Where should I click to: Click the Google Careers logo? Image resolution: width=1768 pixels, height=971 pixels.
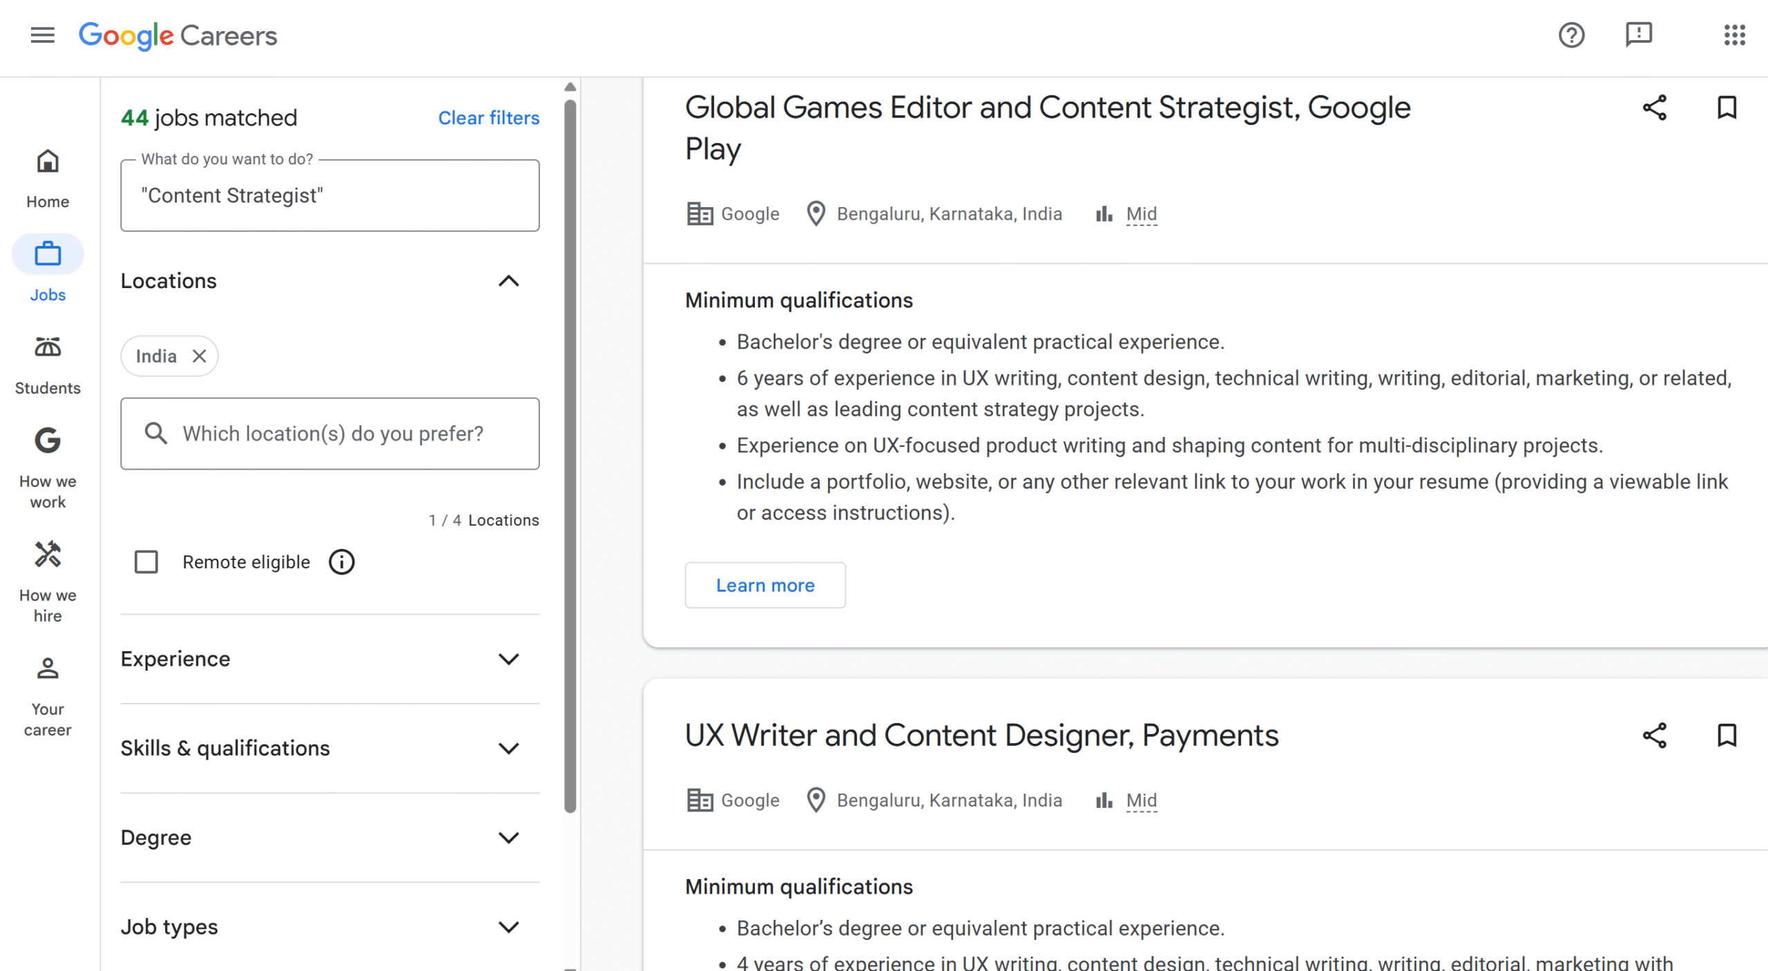point(177,35)
